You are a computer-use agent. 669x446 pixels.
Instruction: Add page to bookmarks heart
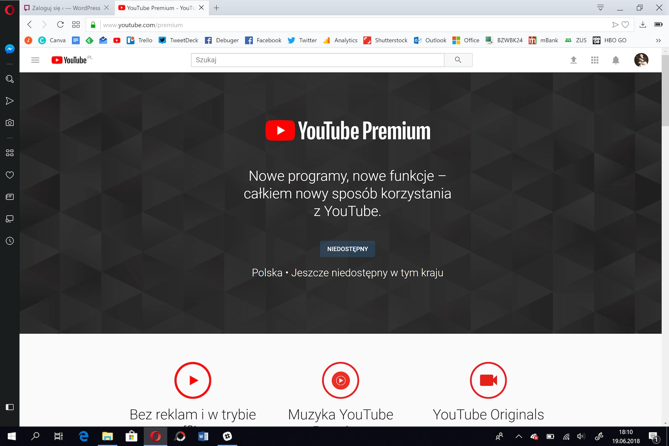click(x=626, y=25)
